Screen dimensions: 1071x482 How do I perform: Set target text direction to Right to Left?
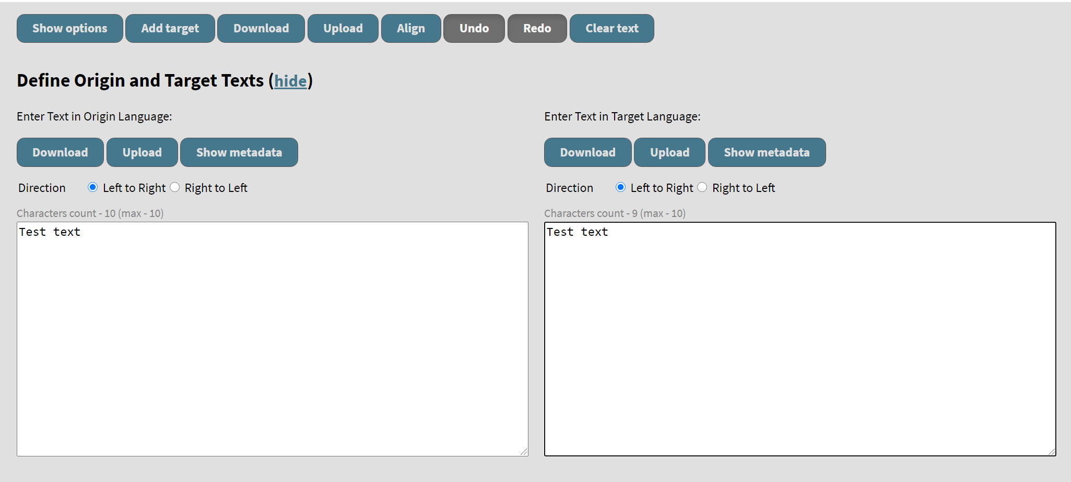coord(703,187)
